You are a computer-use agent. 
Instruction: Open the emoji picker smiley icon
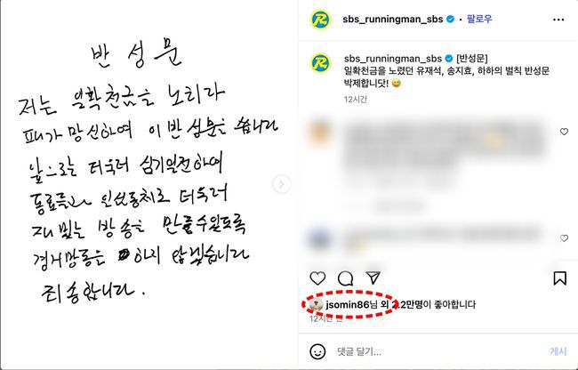coord(317,351)
